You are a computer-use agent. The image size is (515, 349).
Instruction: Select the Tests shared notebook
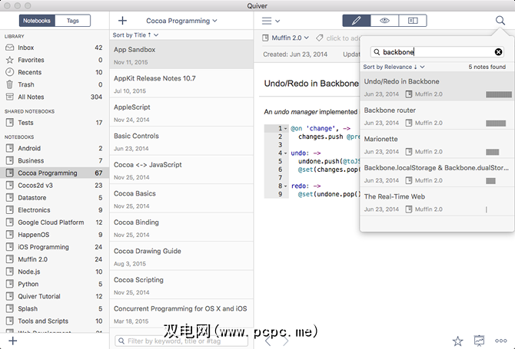[x=55, y=123]
